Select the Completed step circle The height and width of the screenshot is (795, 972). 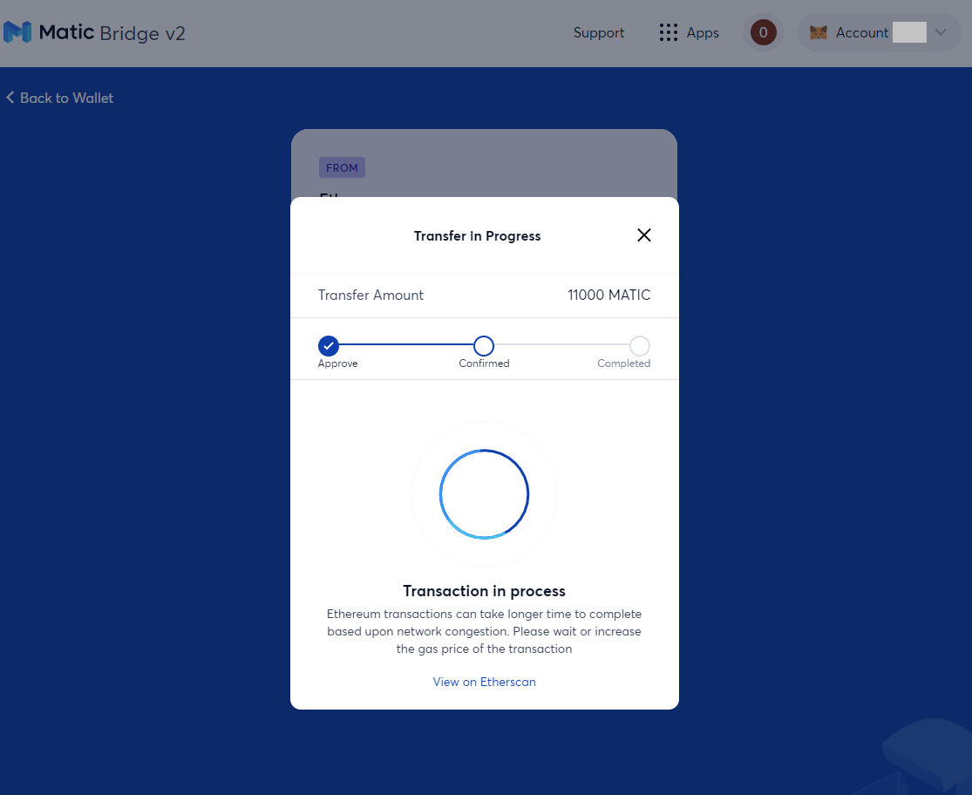click(x=640, y=346)
